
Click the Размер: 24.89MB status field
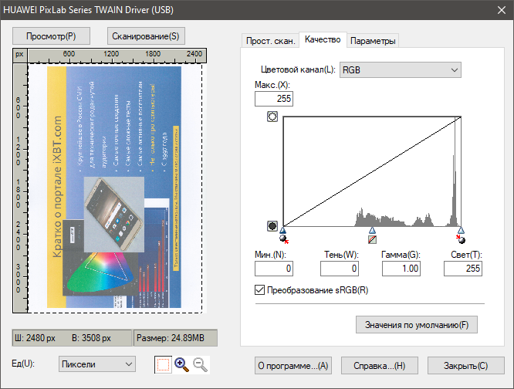click(175, 338)
